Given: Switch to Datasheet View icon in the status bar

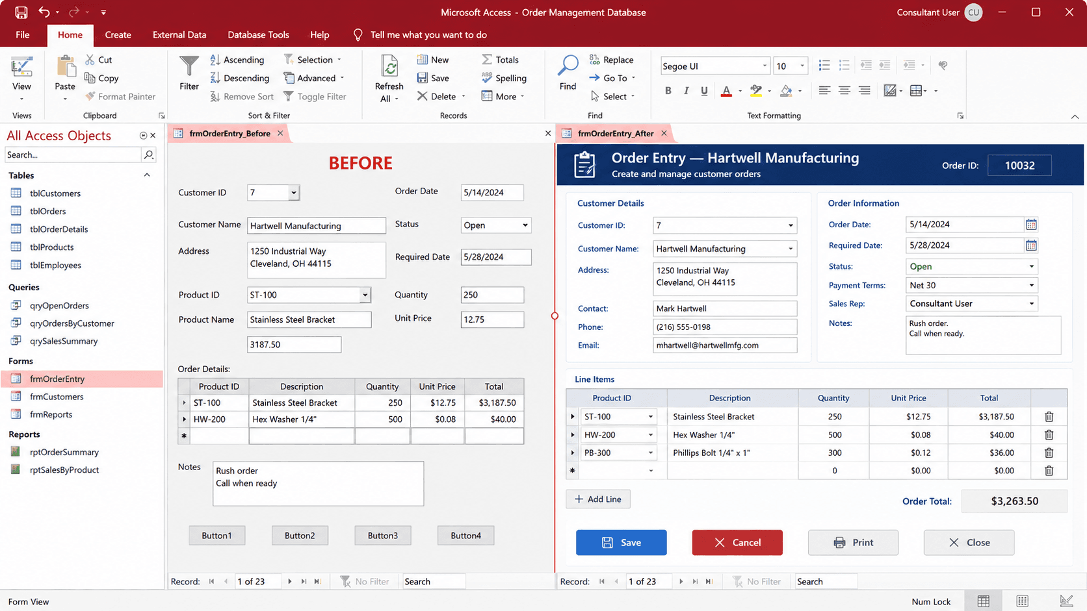Looking at the screenshot, I should click(x=983, y=601).
